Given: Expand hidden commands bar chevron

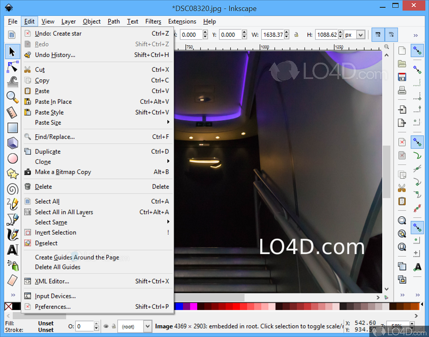Looking at the screenshot, I should (402, 295).
